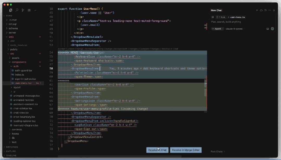Open the Agent mode dropdown
This screenshot has height=160, width=281.
tap(217, 29)
